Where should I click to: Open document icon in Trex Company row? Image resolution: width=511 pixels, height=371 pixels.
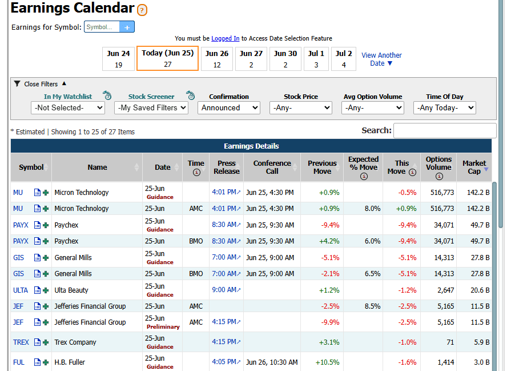pos(38,342)
